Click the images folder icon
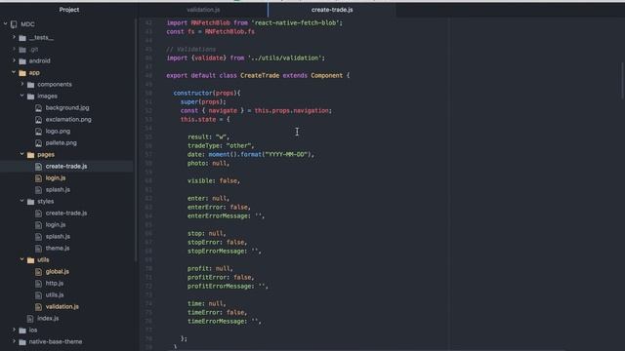625x351 pixels. pyautogui.click(x=30, y=97)
